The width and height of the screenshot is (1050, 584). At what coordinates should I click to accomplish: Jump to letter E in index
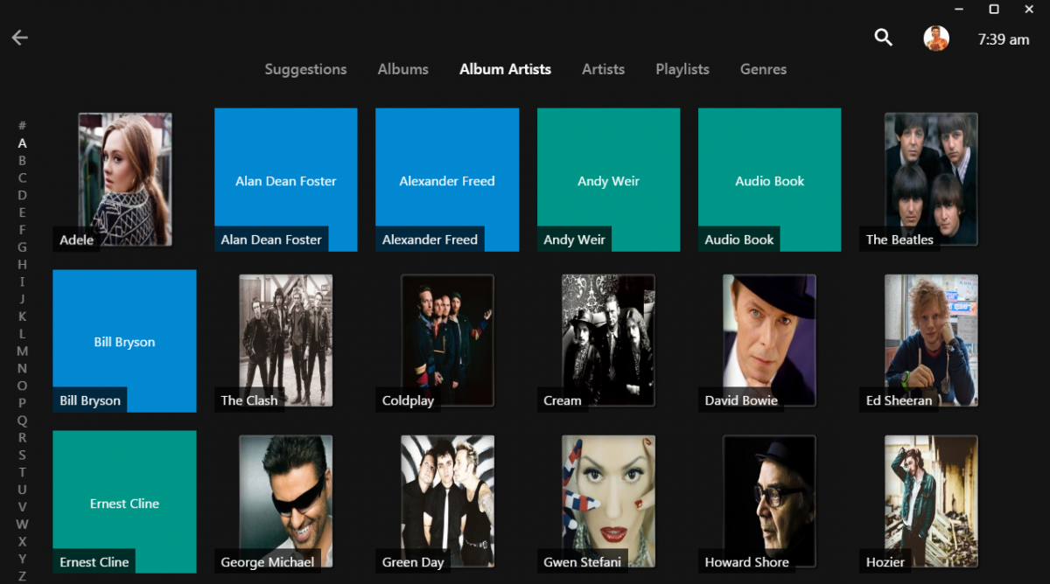pos(23,212)
